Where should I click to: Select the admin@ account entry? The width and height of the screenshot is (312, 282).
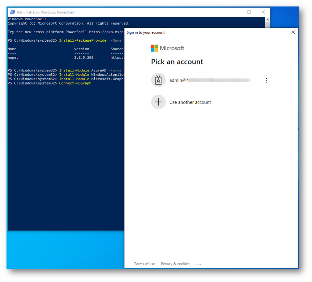coord(210,80)
